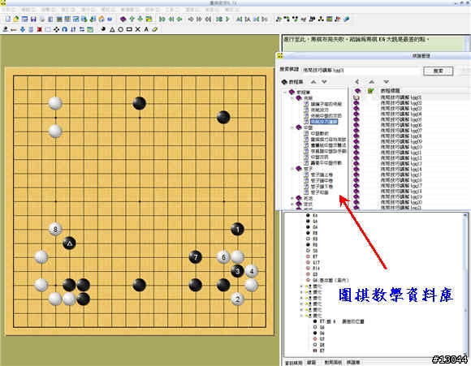This screenshot has width=471, height=366.
Task: Click the green checkmark column header icon
Action: pyautogui.click(x=371, y=90)
